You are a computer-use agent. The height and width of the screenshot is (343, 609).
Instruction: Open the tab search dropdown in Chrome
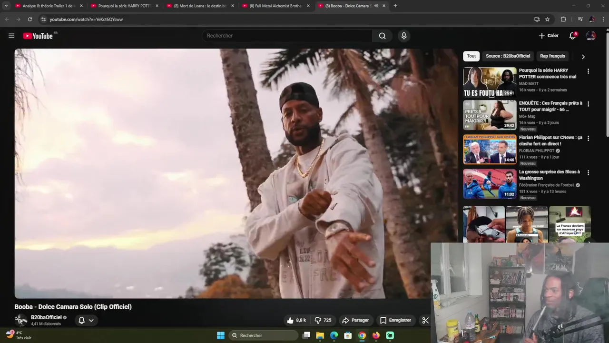pyautogui.click(x=6, y=6)
